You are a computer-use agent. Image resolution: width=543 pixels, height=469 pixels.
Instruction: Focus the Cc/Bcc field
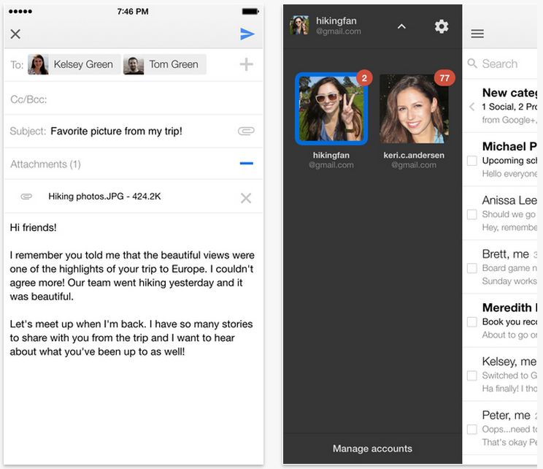coord(134,99)
